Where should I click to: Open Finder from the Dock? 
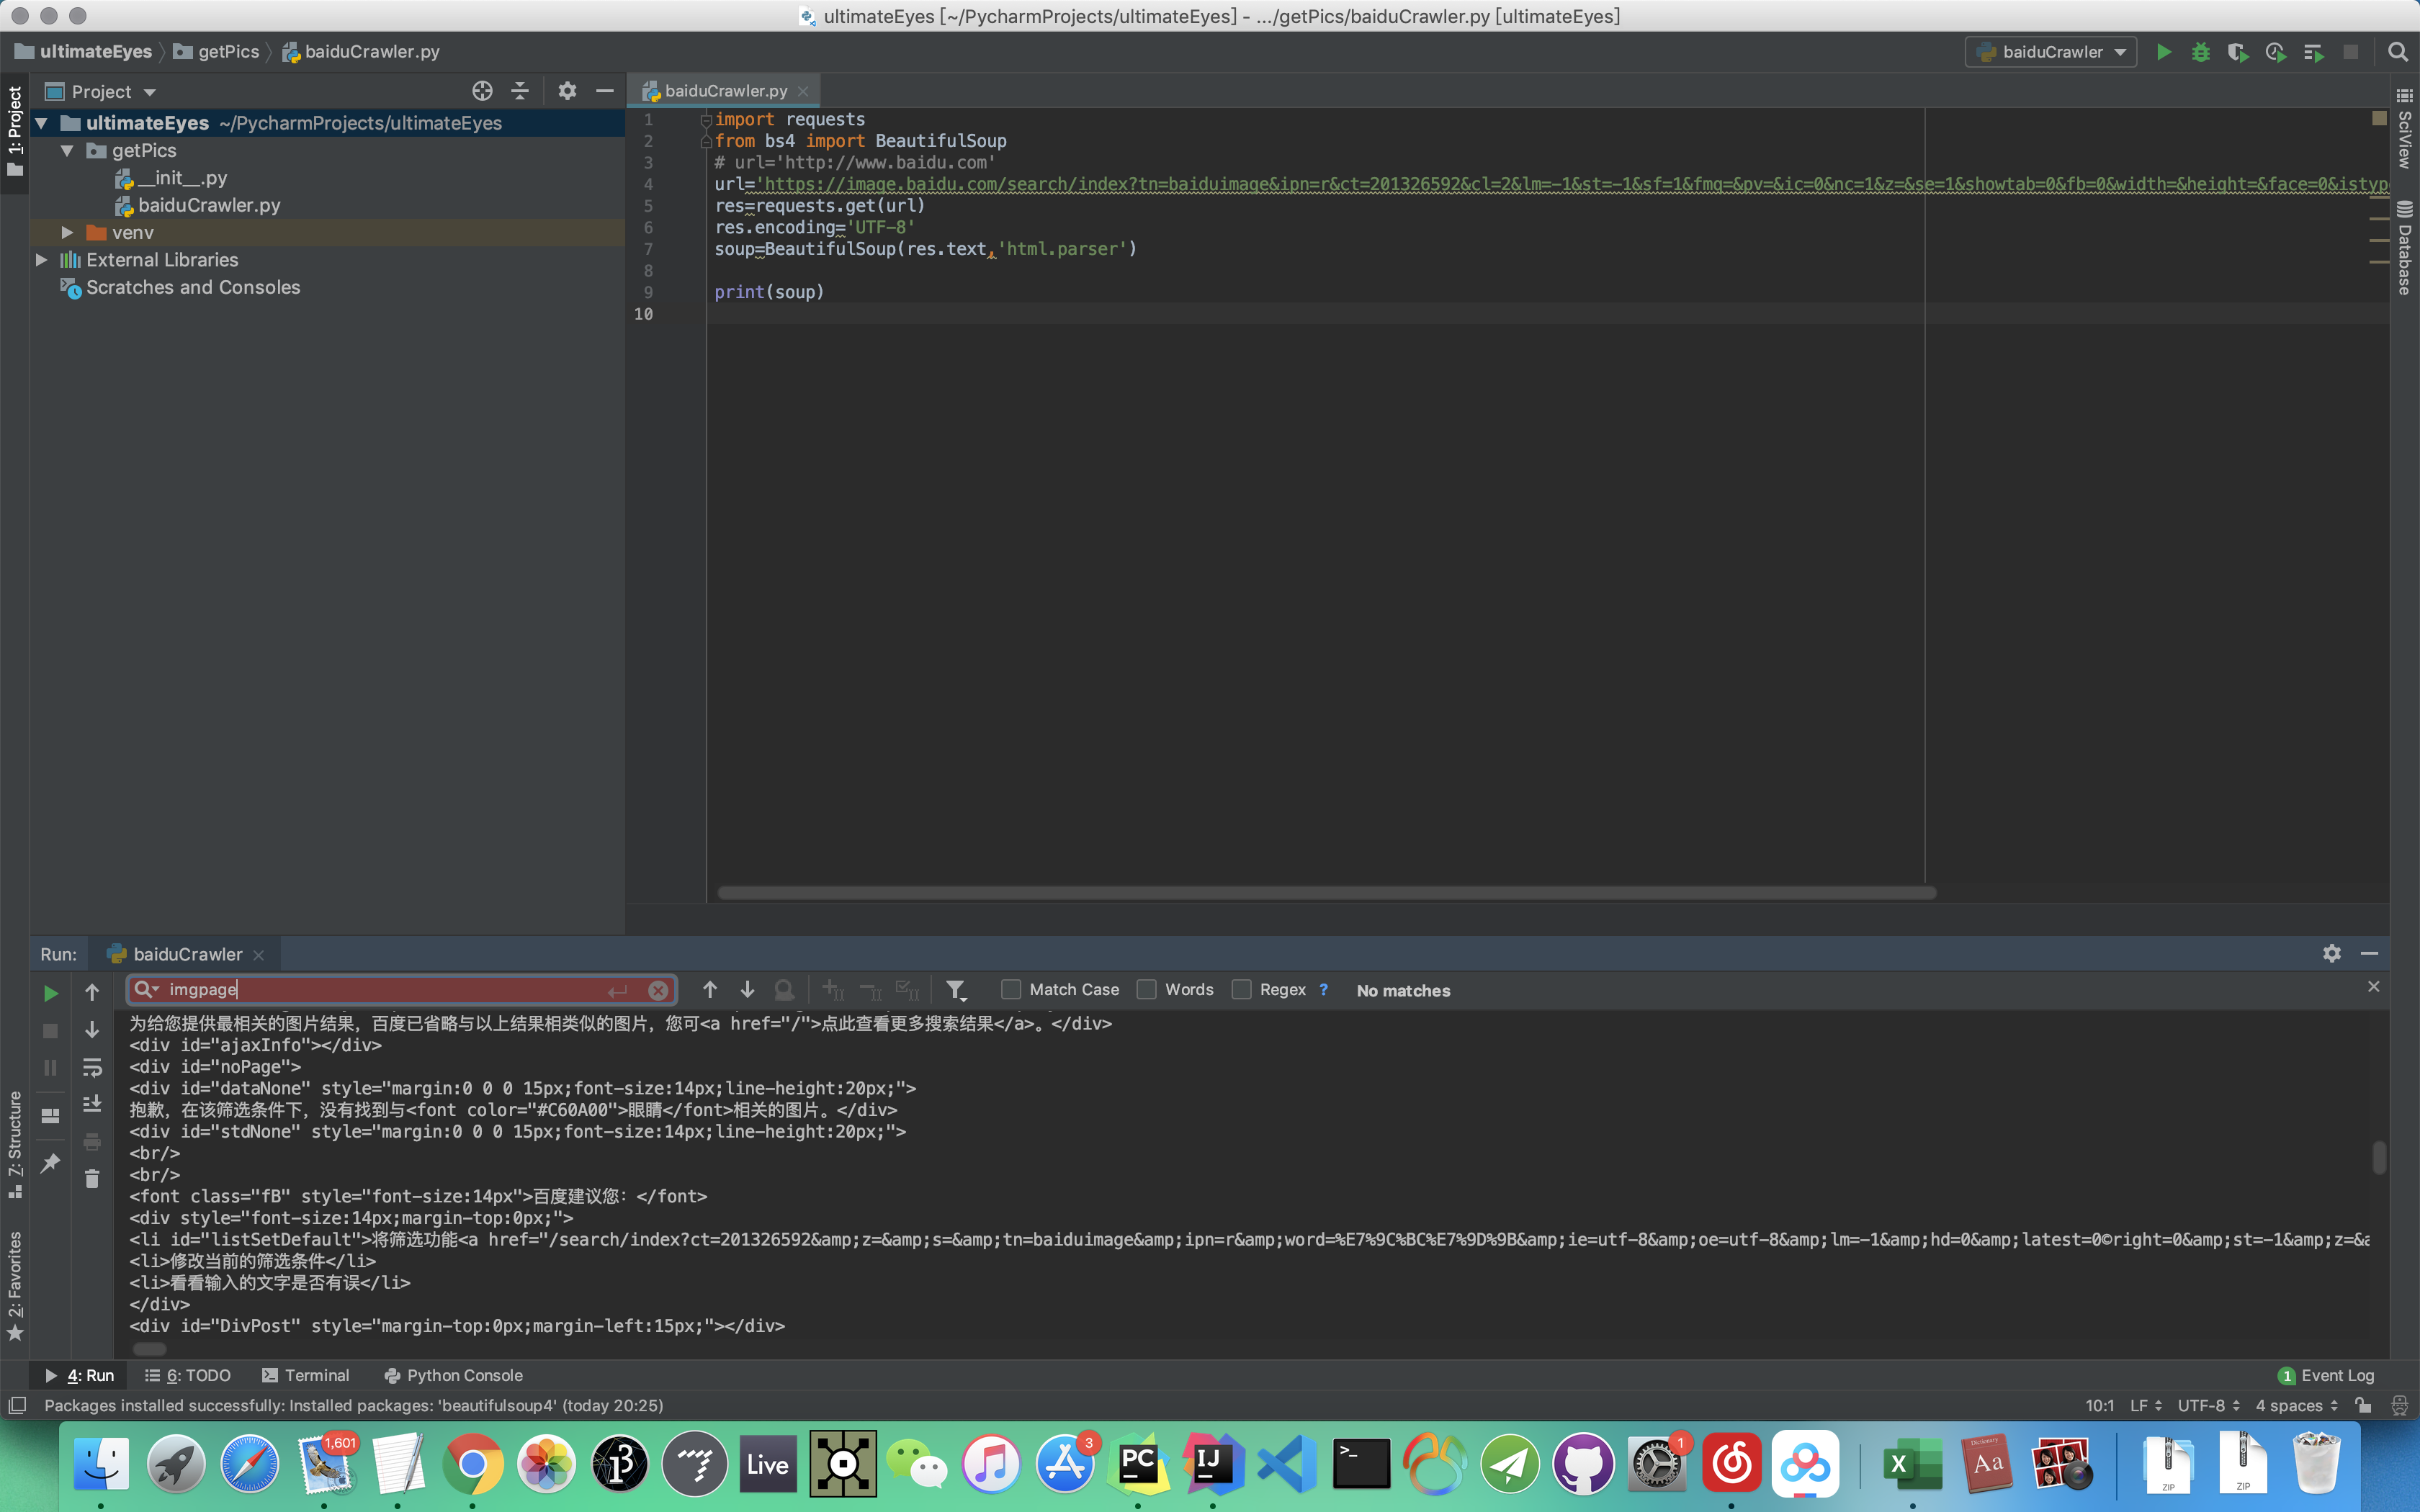[101, 1465]
